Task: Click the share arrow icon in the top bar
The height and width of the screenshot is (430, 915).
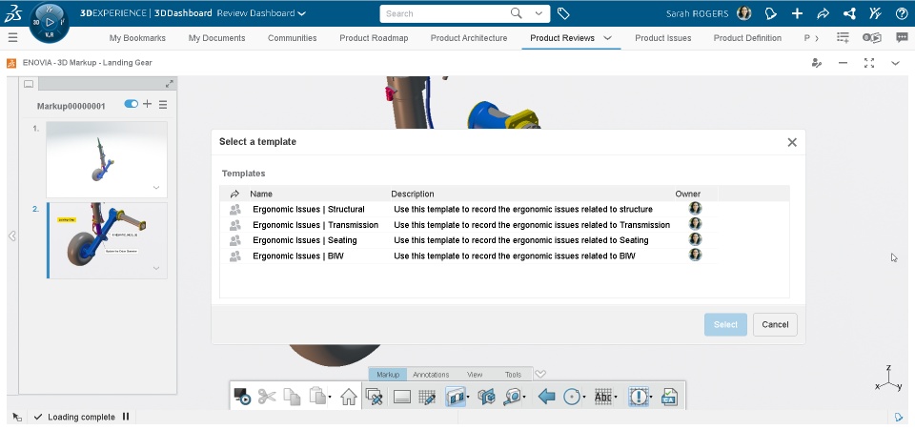Action: pos(823,13)
